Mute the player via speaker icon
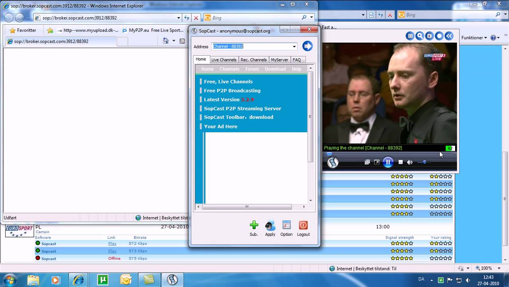This screenshot has width=509, height=287. click(410, 162)
